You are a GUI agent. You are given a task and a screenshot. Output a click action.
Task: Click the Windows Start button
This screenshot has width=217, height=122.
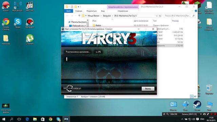[x=4, y=119]
